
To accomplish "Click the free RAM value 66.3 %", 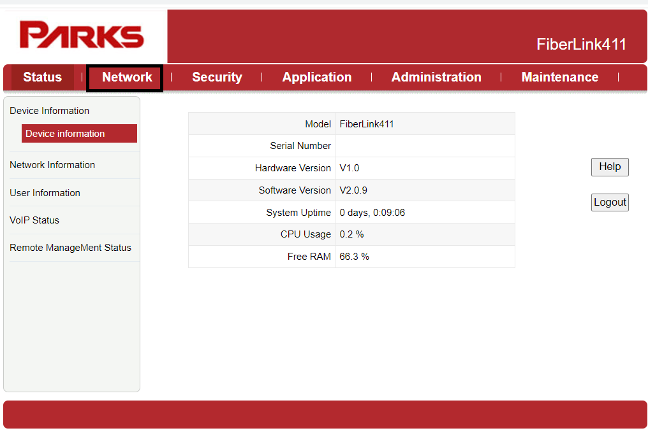I will click(x=354, y=257).
